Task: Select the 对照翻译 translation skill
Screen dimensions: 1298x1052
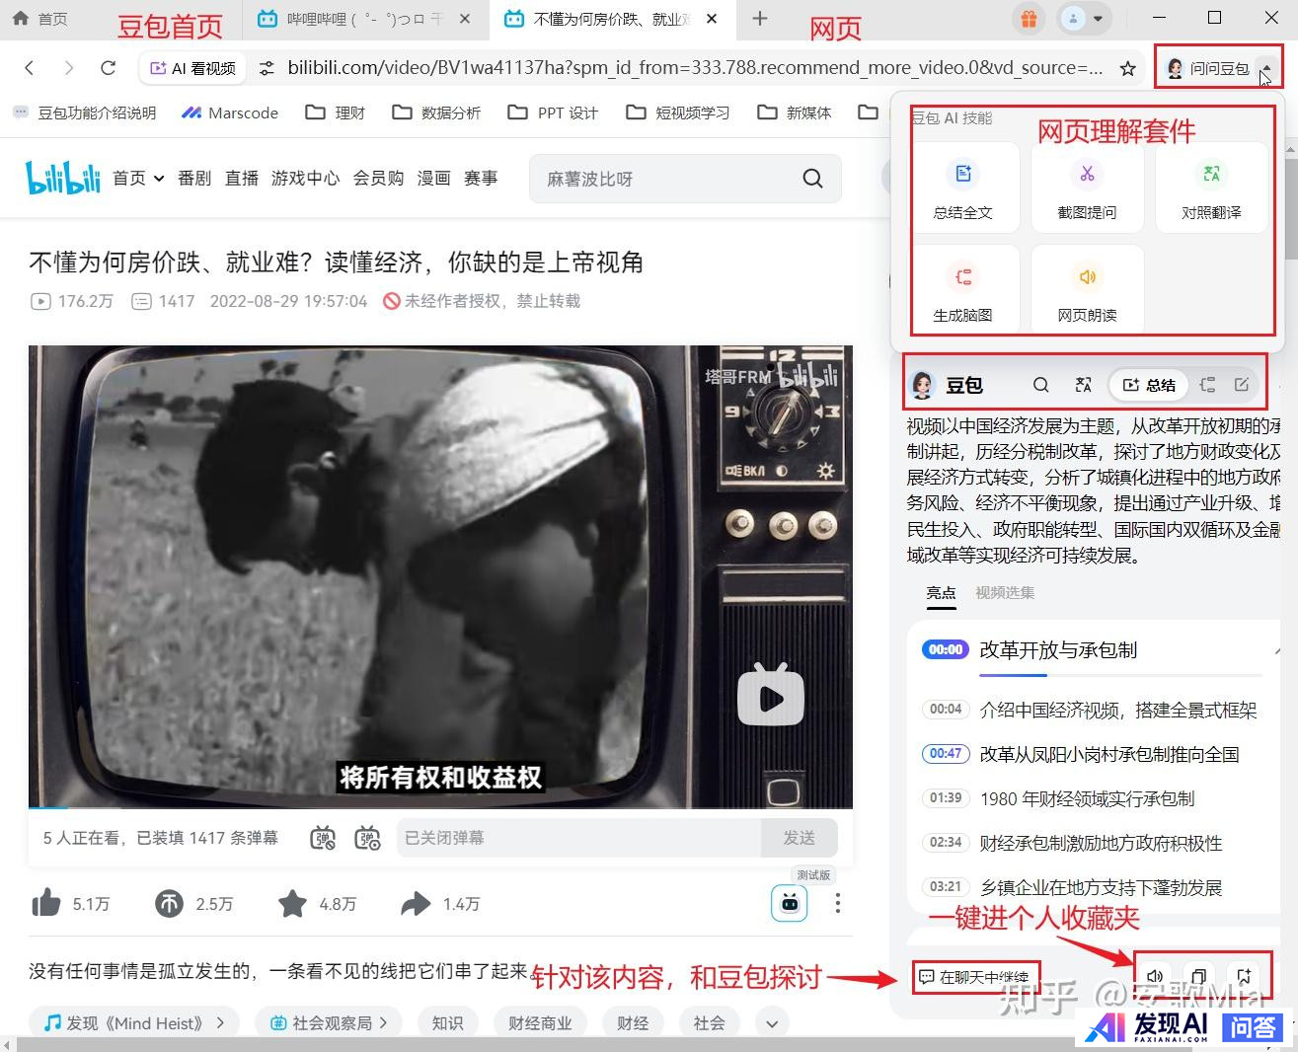Action: 1211,188
